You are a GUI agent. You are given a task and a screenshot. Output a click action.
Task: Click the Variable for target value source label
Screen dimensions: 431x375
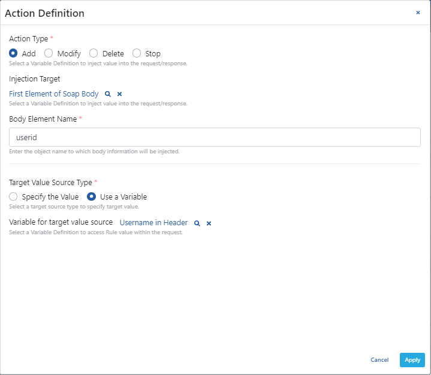61,223
